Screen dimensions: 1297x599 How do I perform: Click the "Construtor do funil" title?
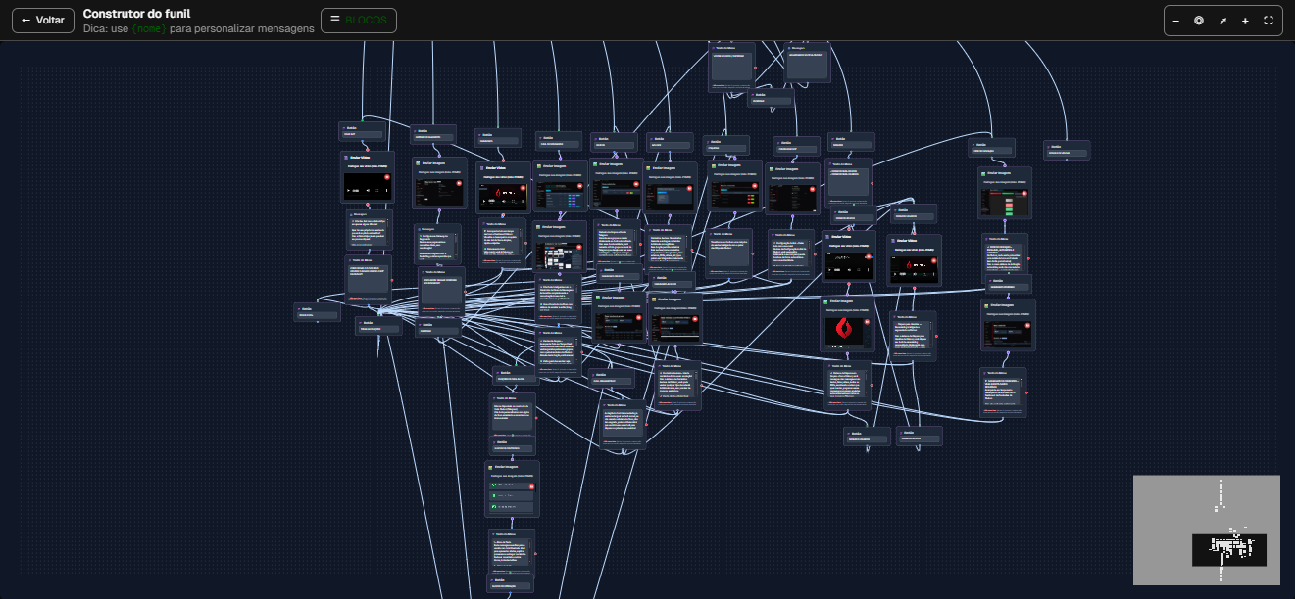click(x=136, y=14)
